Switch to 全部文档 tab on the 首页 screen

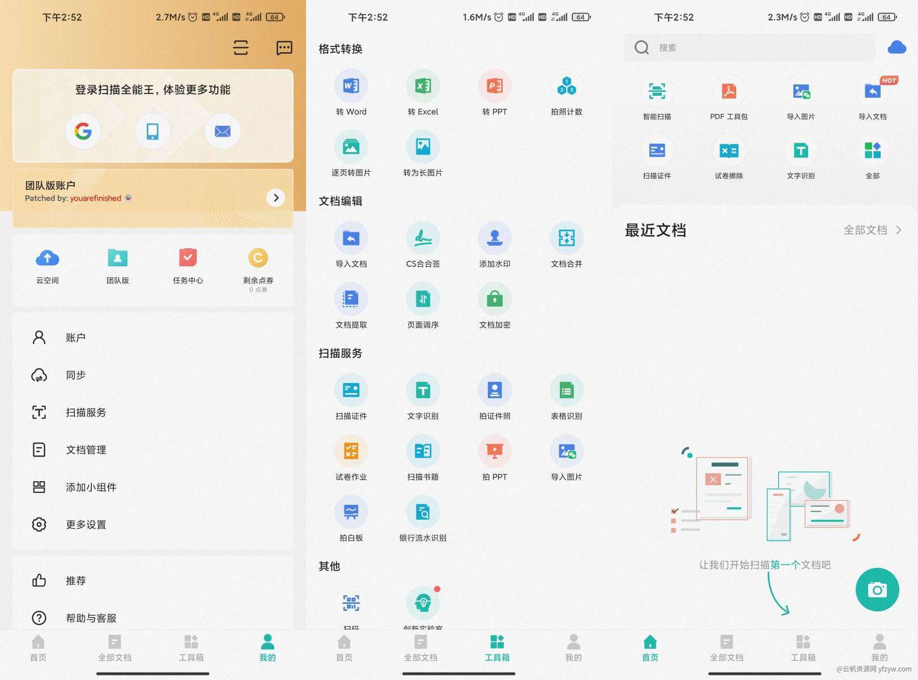pos(726,648)
